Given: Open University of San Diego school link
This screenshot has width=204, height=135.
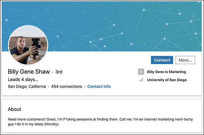Looking at the screenshot, I should click(x=167, y=80).
